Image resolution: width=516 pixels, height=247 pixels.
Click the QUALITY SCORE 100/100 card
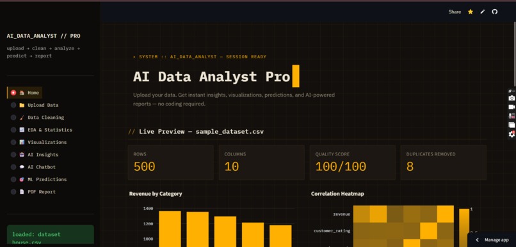click(353, 163)
